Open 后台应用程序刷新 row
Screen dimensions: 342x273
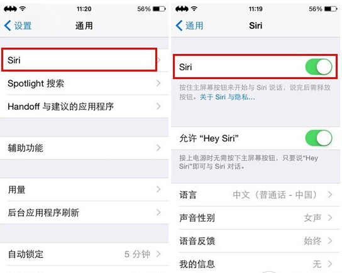84,213
